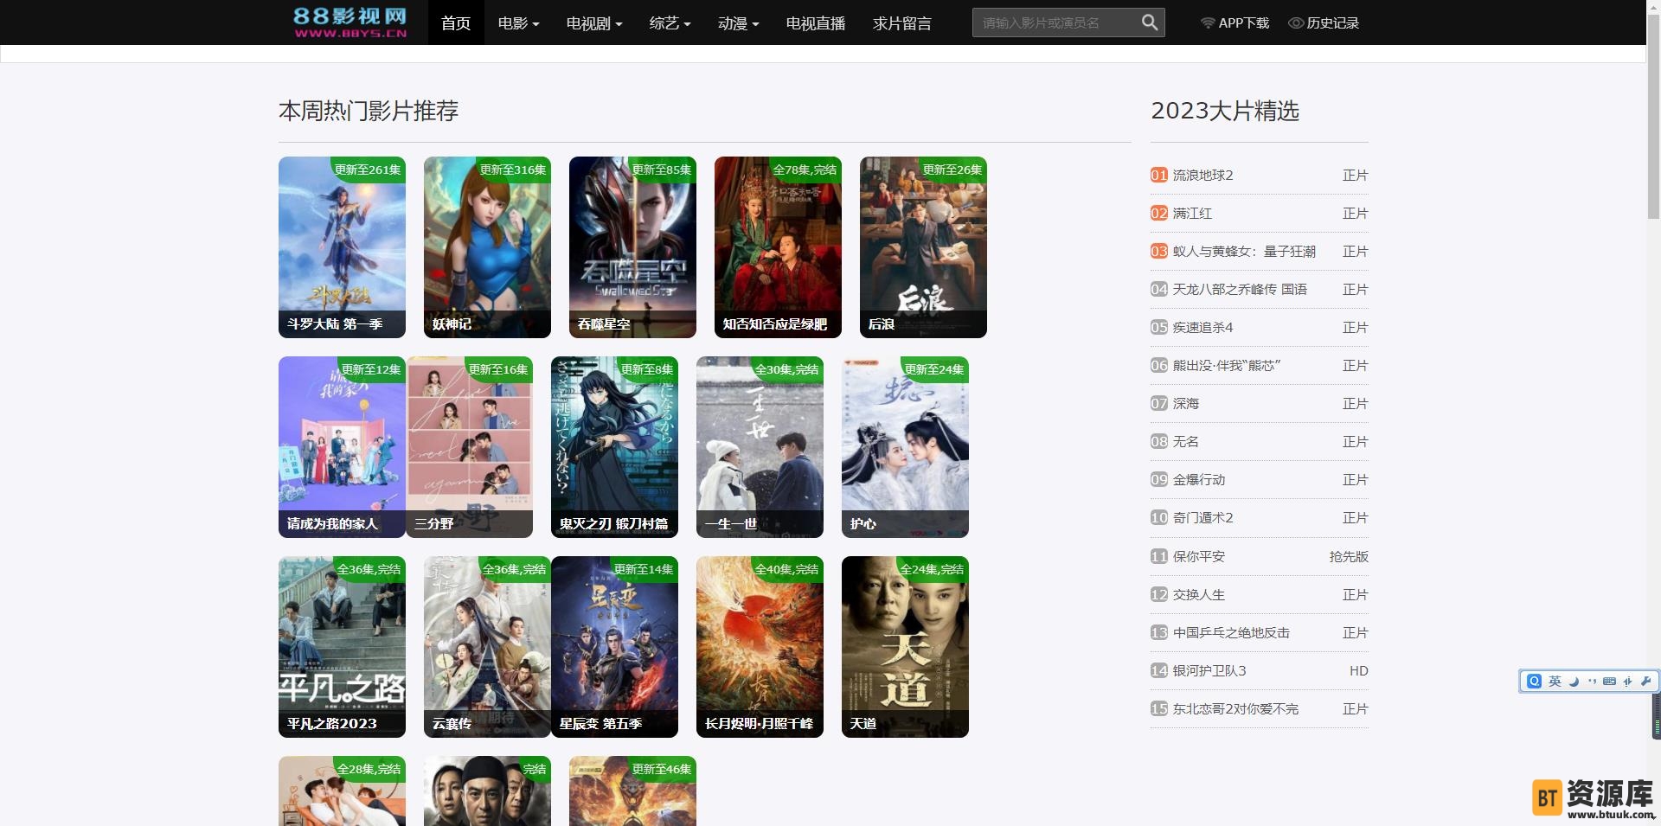The height and width of the screenshot is (826, 1661).
Task: Open 妖神记 poster
Action: click(487, 247)
